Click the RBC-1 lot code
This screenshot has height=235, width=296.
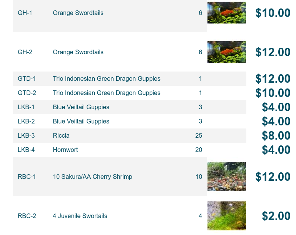pos(27,177)
